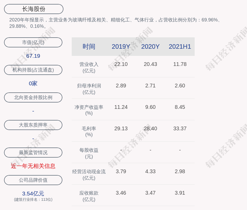247x210 pixels.
Task: Click the net profit value 2.89
Action: click(x=121, y=86)
